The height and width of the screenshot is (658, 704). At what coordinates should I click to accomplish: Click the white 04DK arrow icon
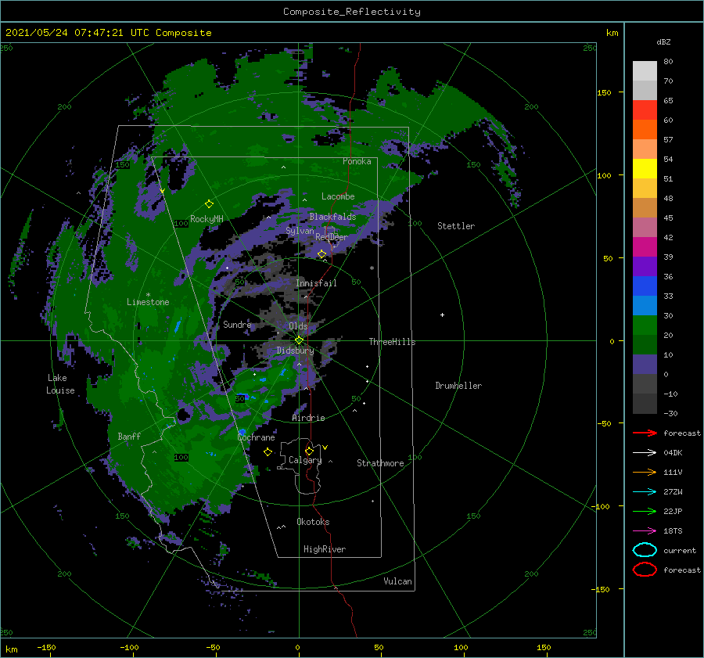click(645, 452)
